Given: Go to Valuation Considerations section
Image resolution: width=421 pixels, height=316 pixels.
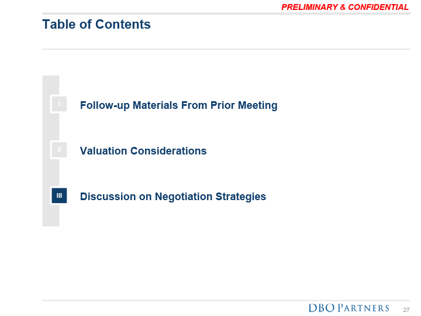Looking at the screenshot, I should [x=143, y=151].
